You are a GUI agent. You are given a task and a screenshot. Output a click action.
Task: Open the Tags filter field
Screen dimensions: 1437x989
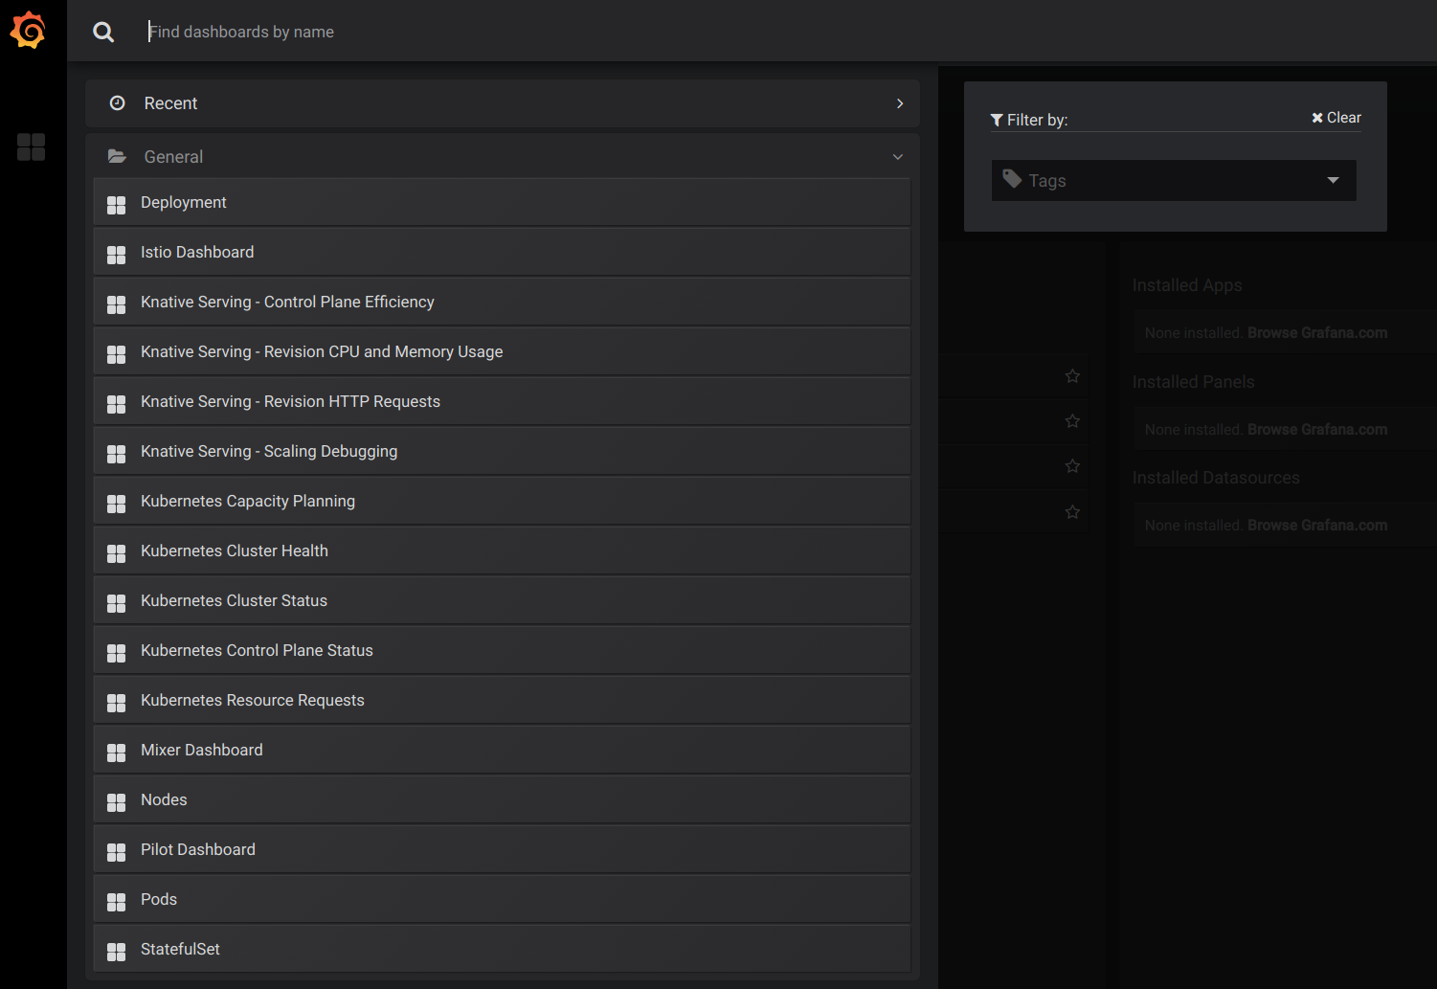coord(1174,180)
